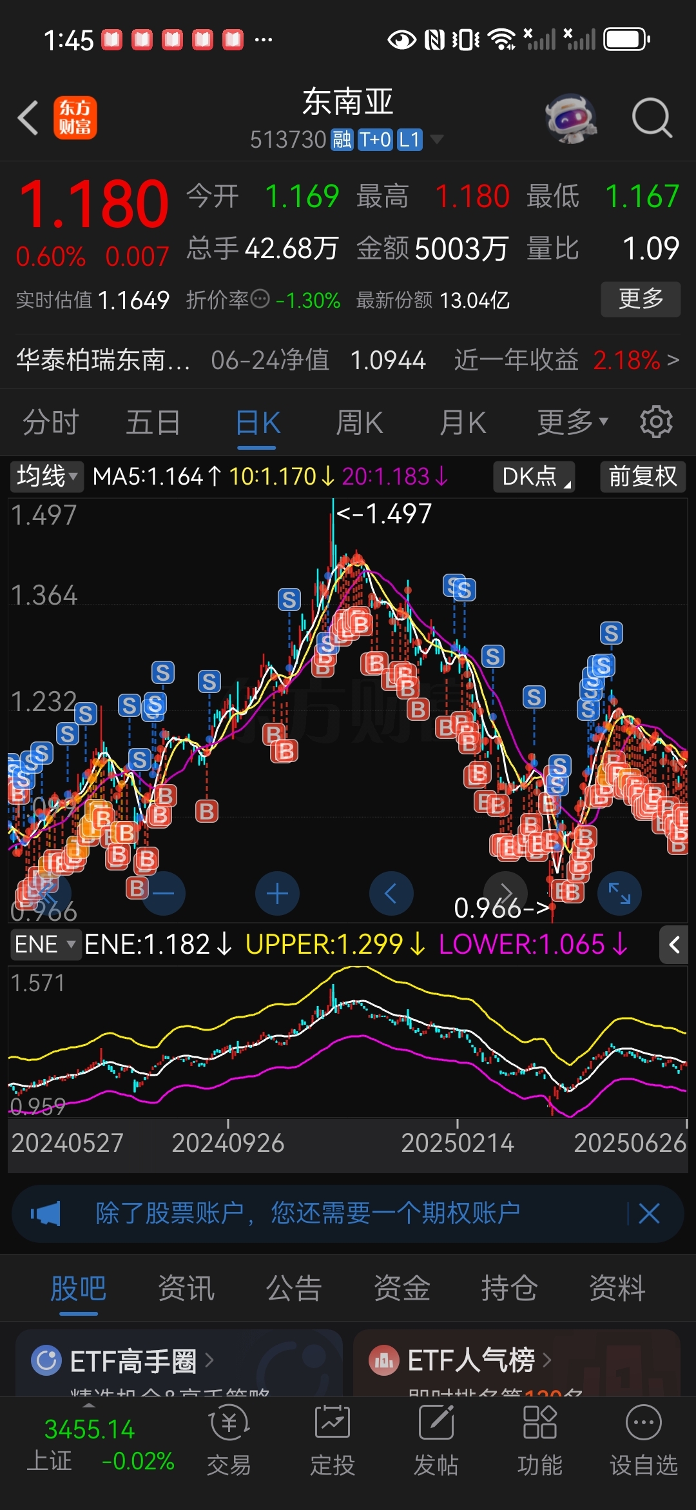Screen dimensions: 696x1510
Task: Toggle 前复权 price adjustment
Action: tap(643, 477)
